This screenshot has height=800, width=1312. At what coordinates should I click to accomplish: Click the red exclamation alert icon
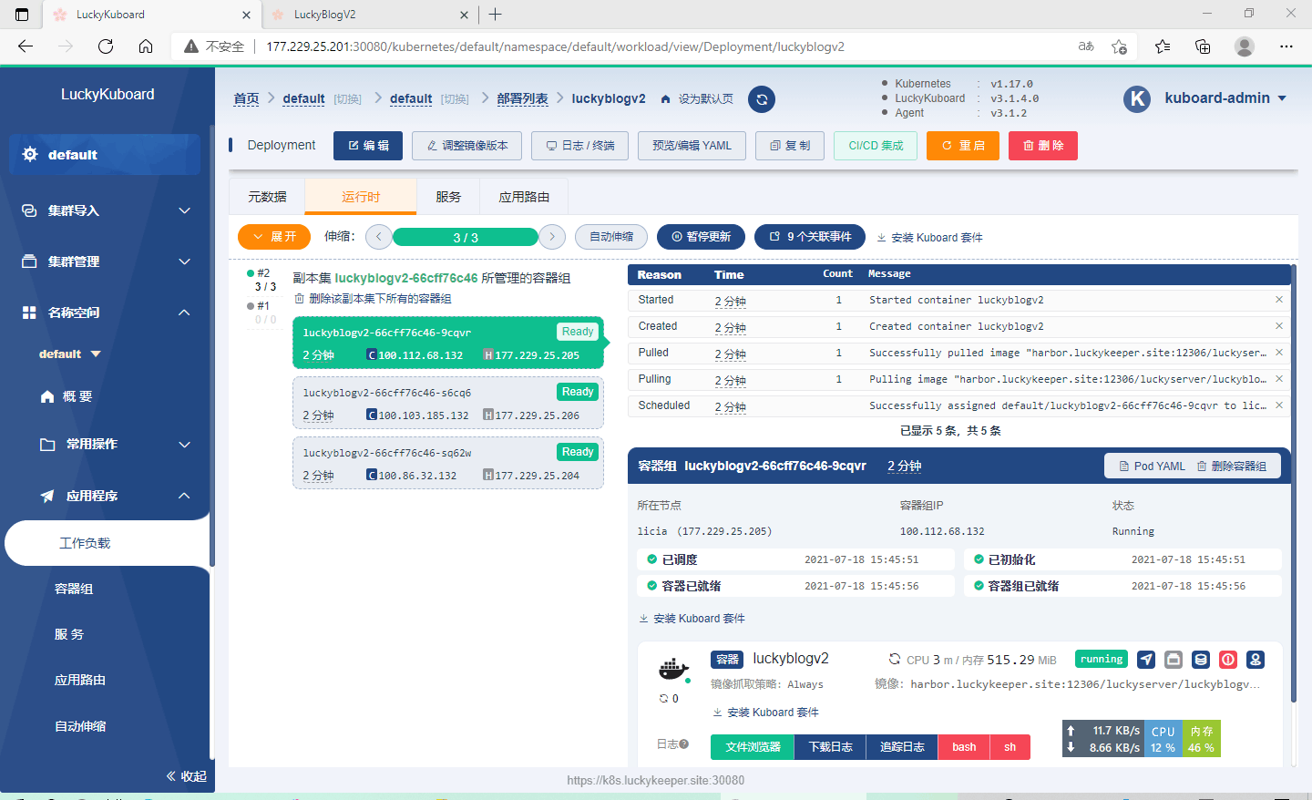[1228, 660]
